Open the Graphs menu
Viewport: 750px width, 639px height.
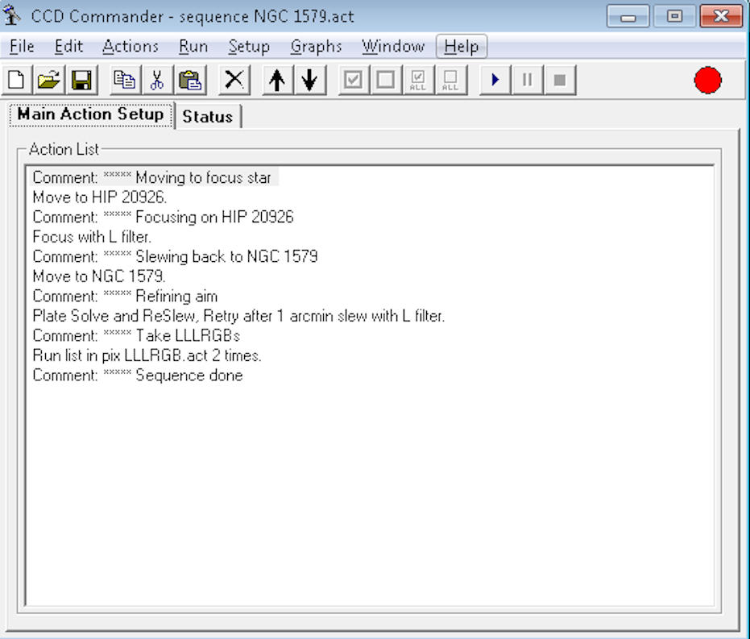coord(315,46)
